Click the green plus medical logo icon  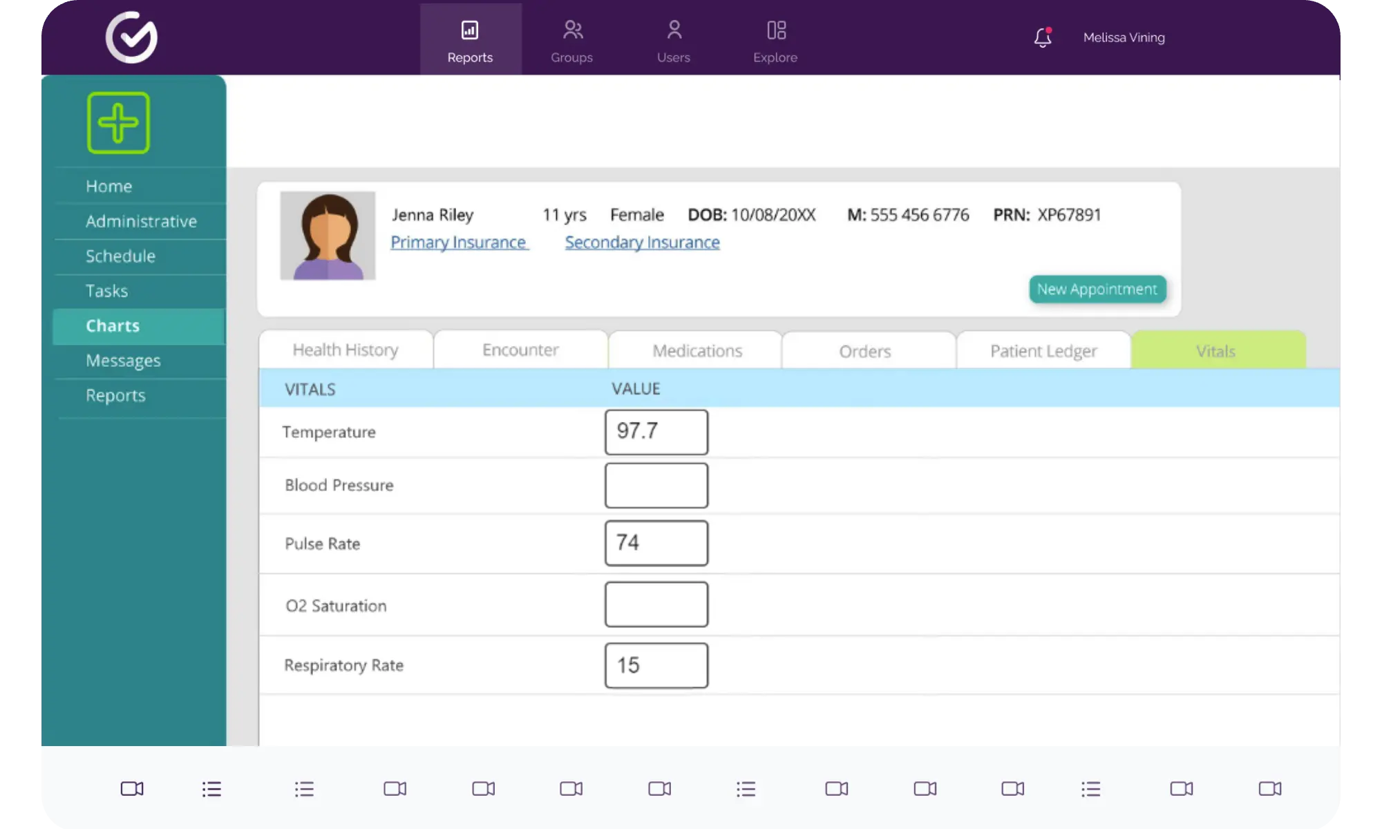(x=118, y=123)
